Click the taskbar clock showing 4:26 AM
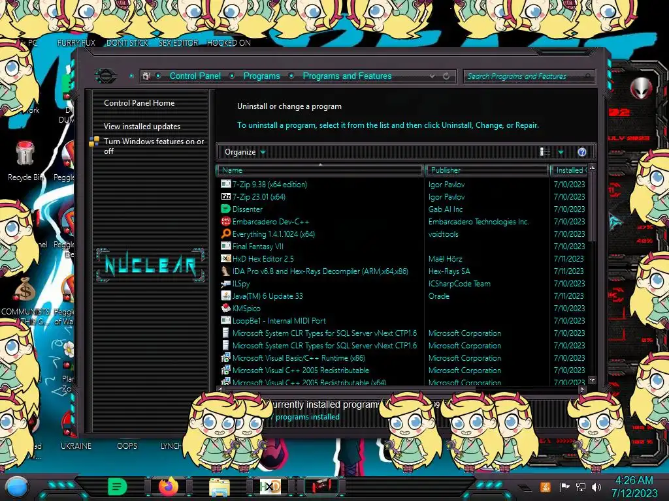 tap(634, 487)
